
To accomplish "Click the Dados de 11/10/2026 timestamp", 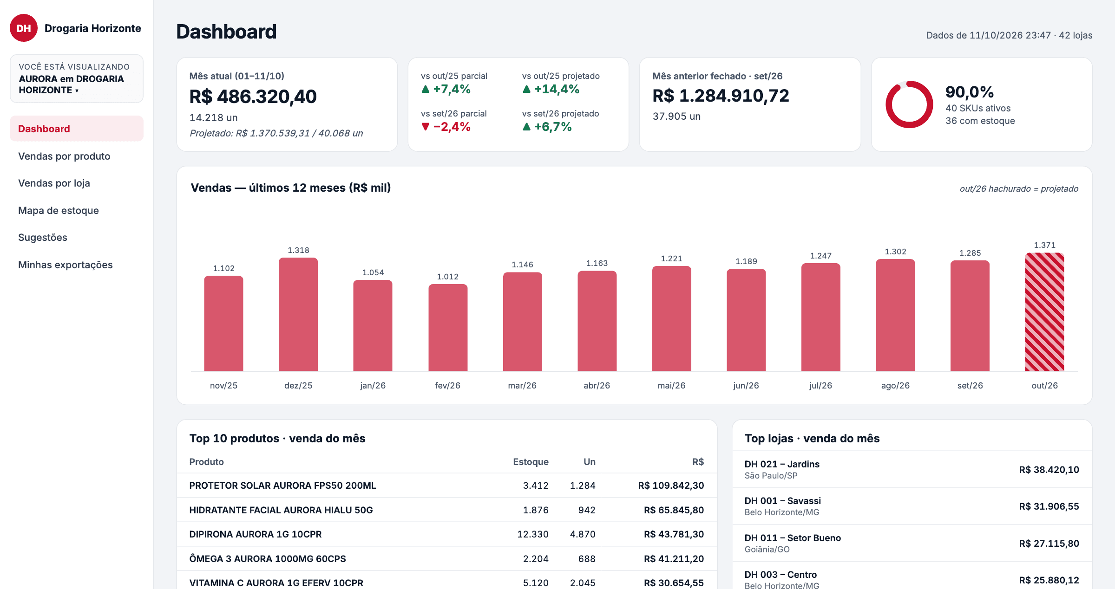I will click(x=1009, y=35).
